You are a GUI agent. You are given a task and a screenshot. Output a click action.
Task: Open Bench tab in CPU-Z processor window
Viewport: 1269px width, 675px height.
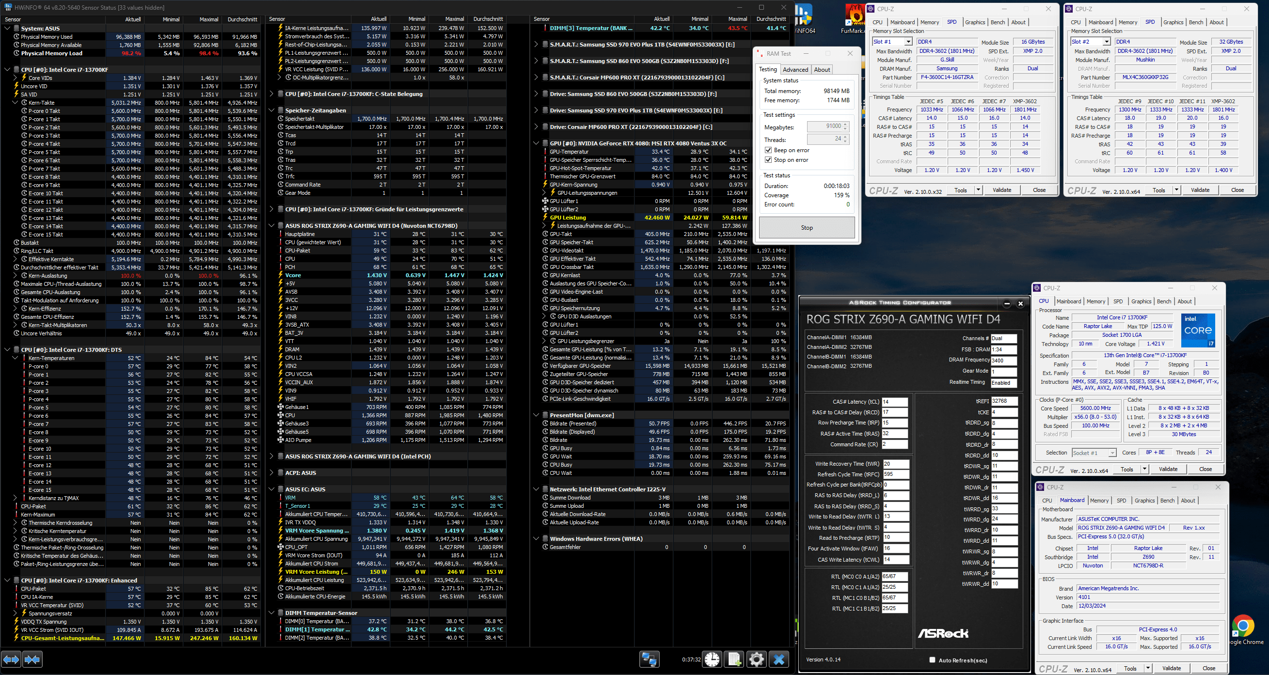click(x=1164, y=301)
